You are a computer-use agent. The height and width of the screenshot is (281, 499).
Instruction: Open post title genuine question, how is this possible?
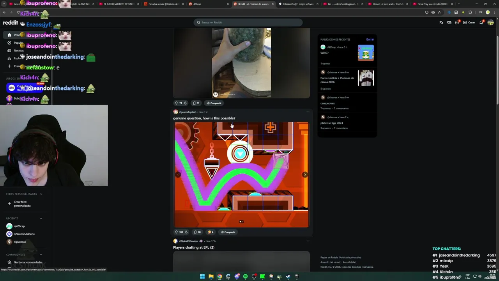pos(204,118)
